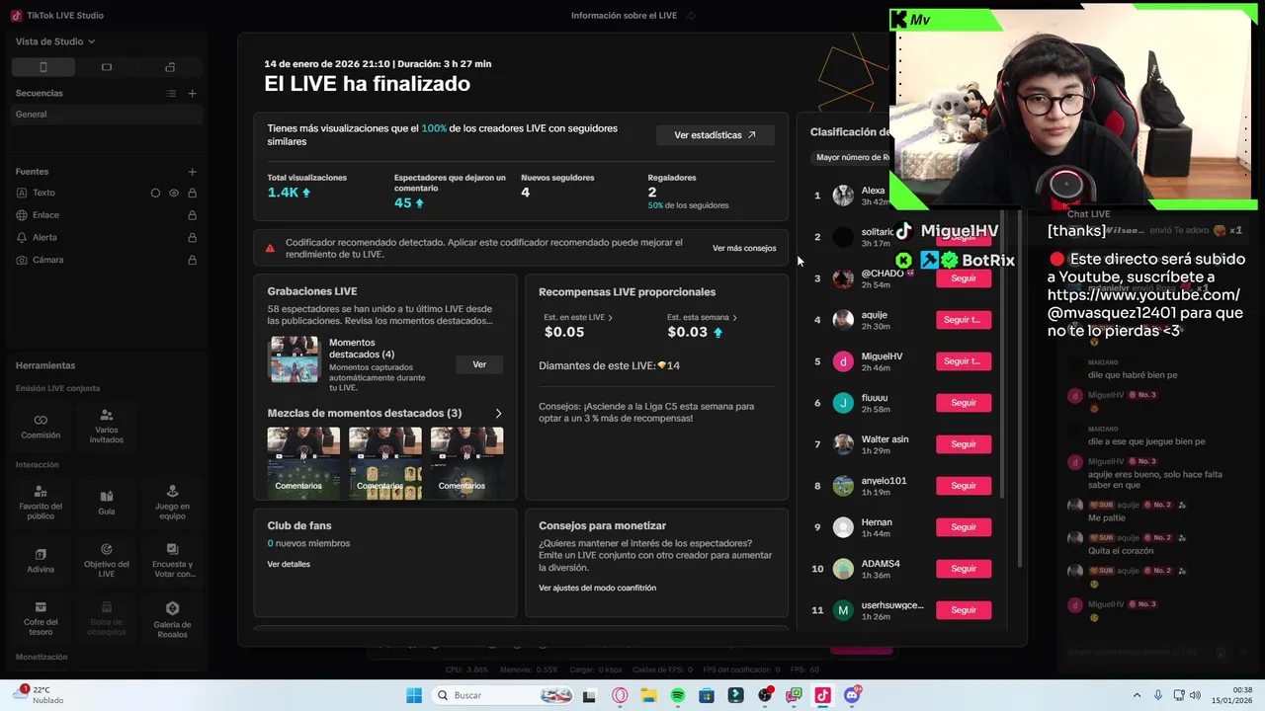Click the taskbar Buscar search box

[504, 696]
